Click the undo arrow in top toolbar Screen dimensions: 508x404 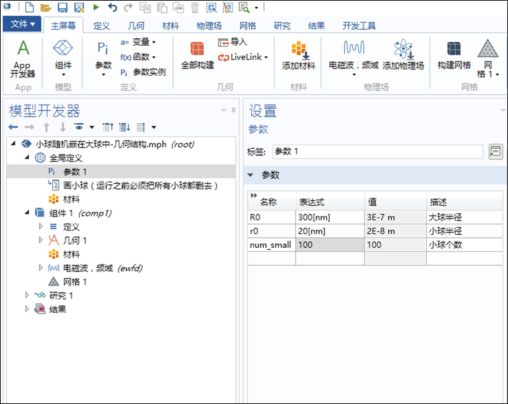pyautogui.click(x=112, y=8)
